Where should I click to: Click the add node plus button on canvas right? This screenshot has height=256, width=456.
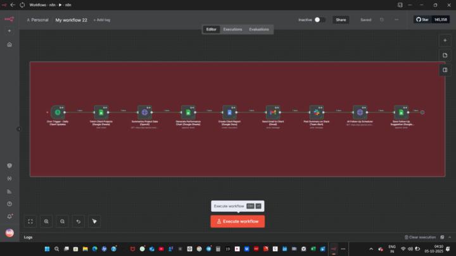pyautogui.click(x=445, y=40)
